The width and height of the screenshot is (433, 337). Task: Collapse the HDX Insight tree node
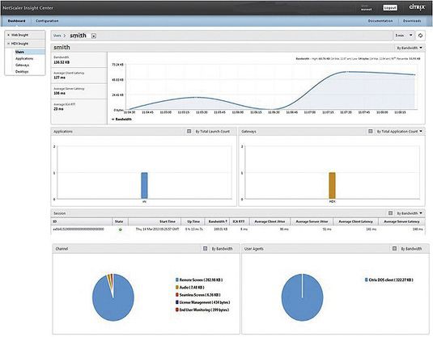pos(8,44)
